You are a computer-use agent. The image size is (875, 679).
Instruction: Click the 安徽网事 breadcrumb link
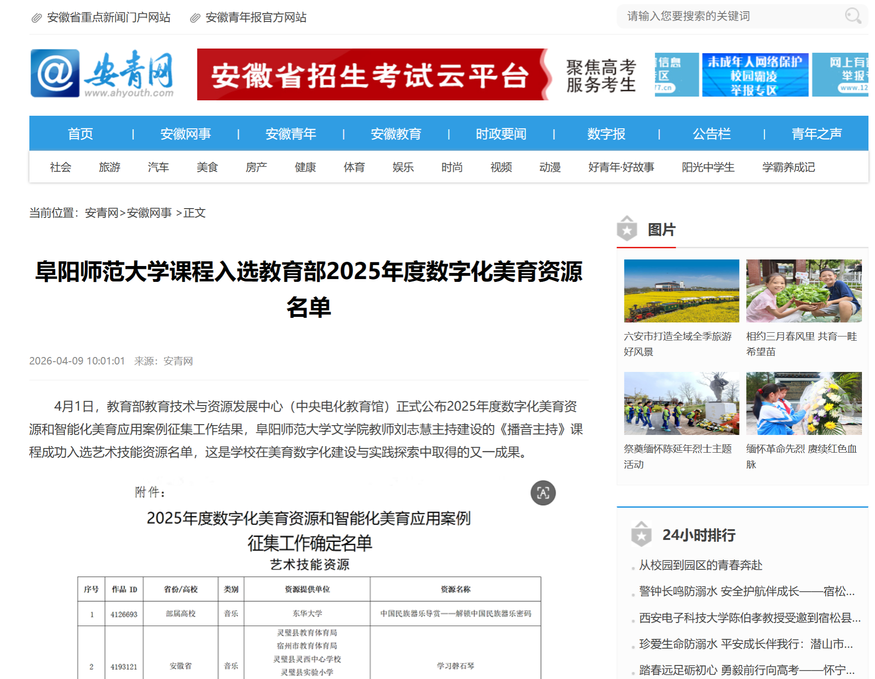pyautogui.click(x=149, y=213)
